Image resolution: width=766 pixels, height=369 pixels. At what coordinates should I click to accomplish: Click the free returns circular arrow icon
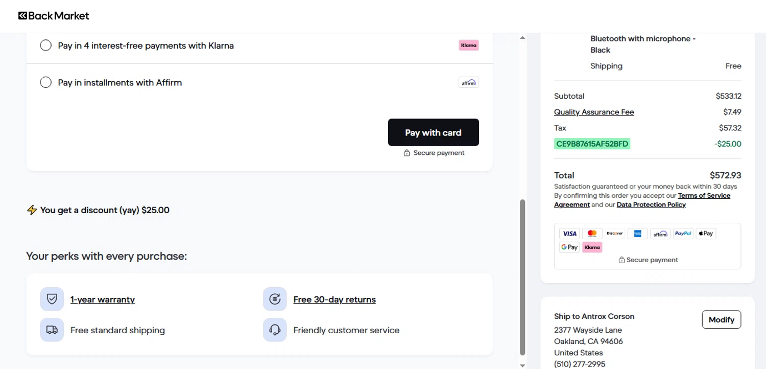[275, 299]
